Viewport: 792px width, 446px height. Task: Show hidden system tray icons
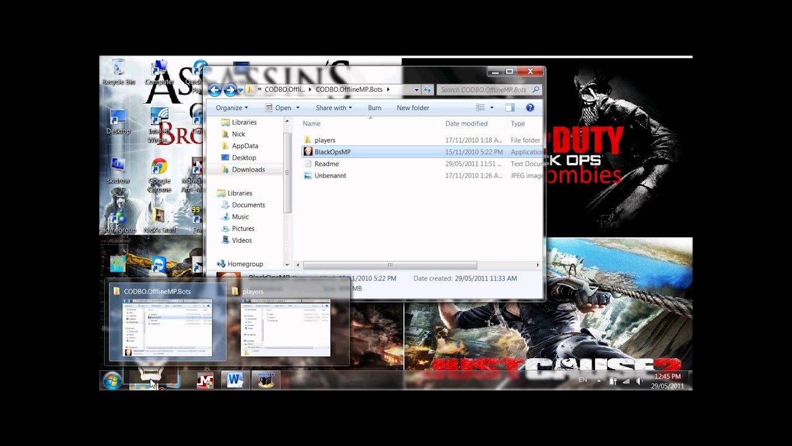tap(598, 381)
